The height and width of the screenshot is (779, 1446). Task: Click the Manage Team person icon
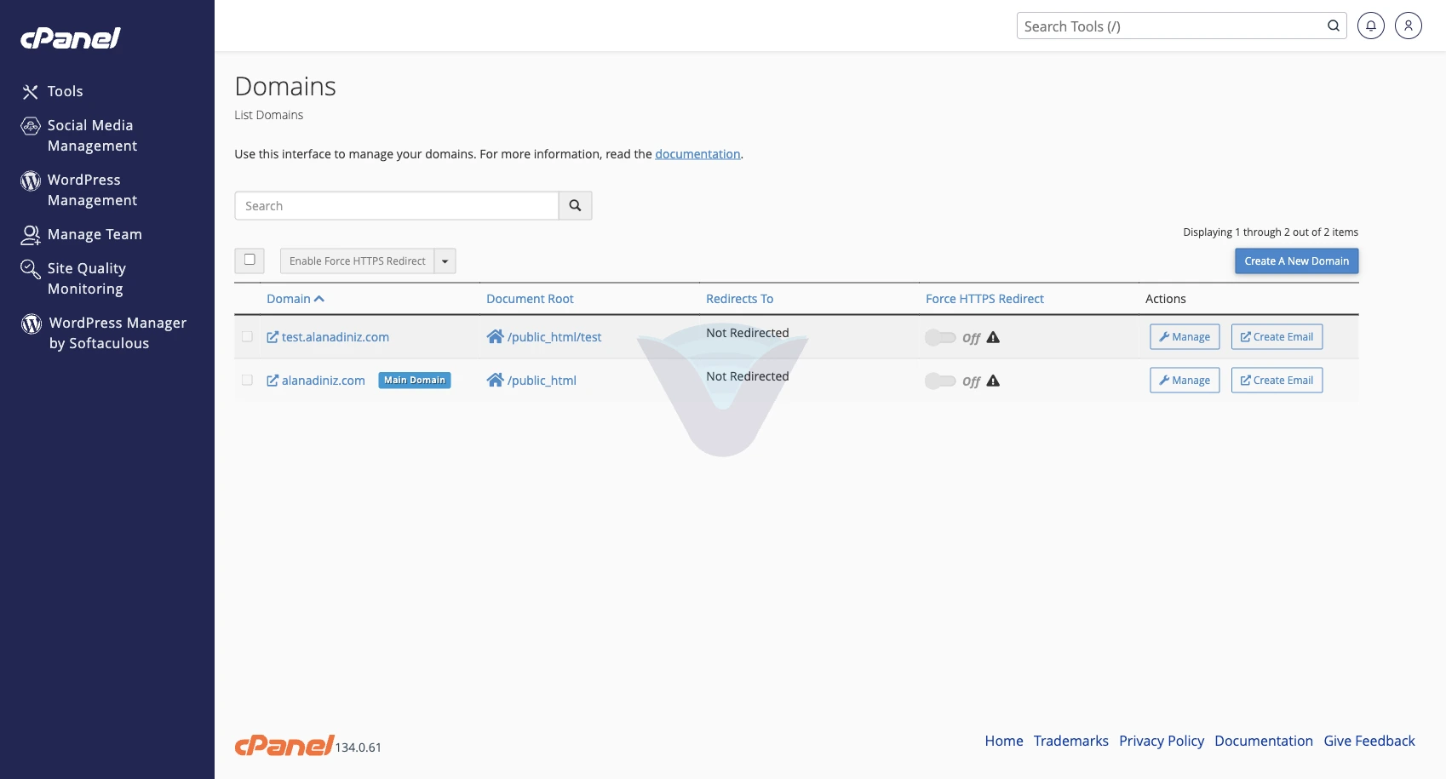pos(31,235)
